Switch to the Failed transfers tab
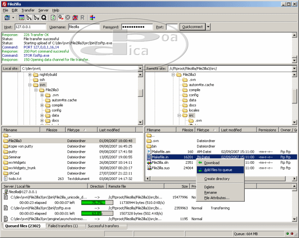The image size is (299, 238). point(63,226)
